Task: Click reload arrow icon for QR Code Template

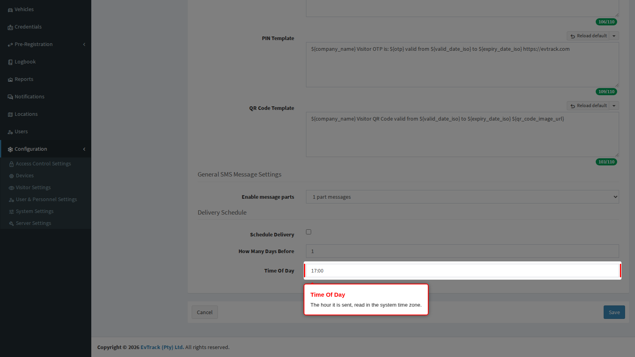Action: (573, 106)
